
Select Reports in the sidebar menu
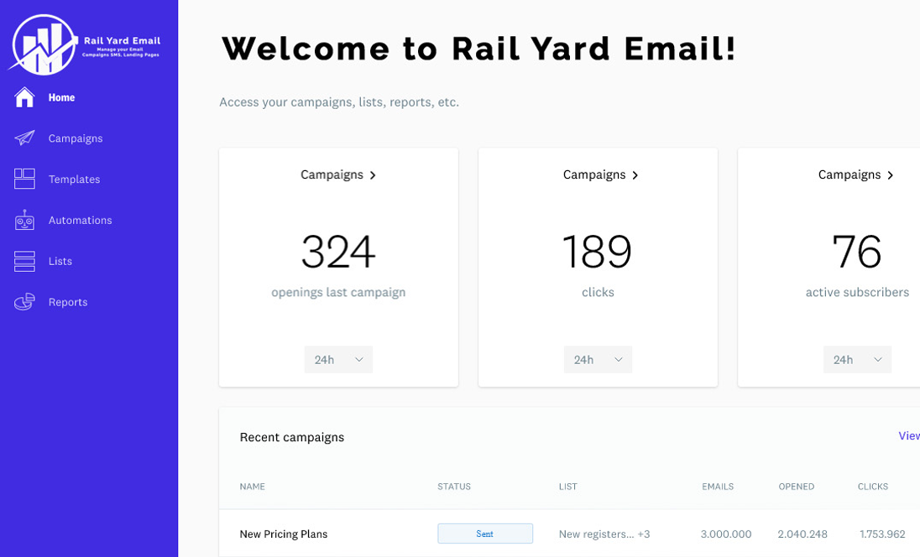(x=68, y=302)
